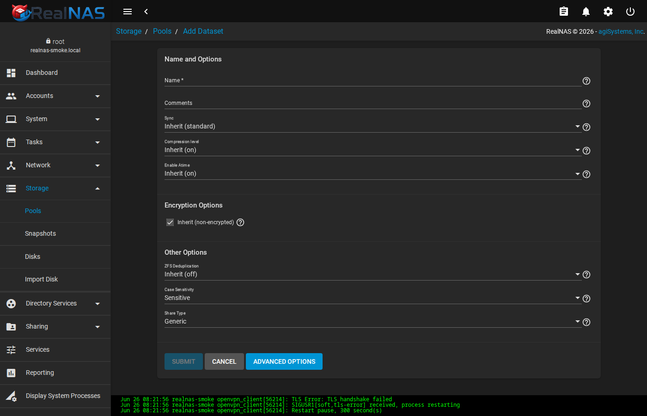Uncheck Inherit (non-encrypted) checkbox
The image size is (647, 416).
coord(170,222)
